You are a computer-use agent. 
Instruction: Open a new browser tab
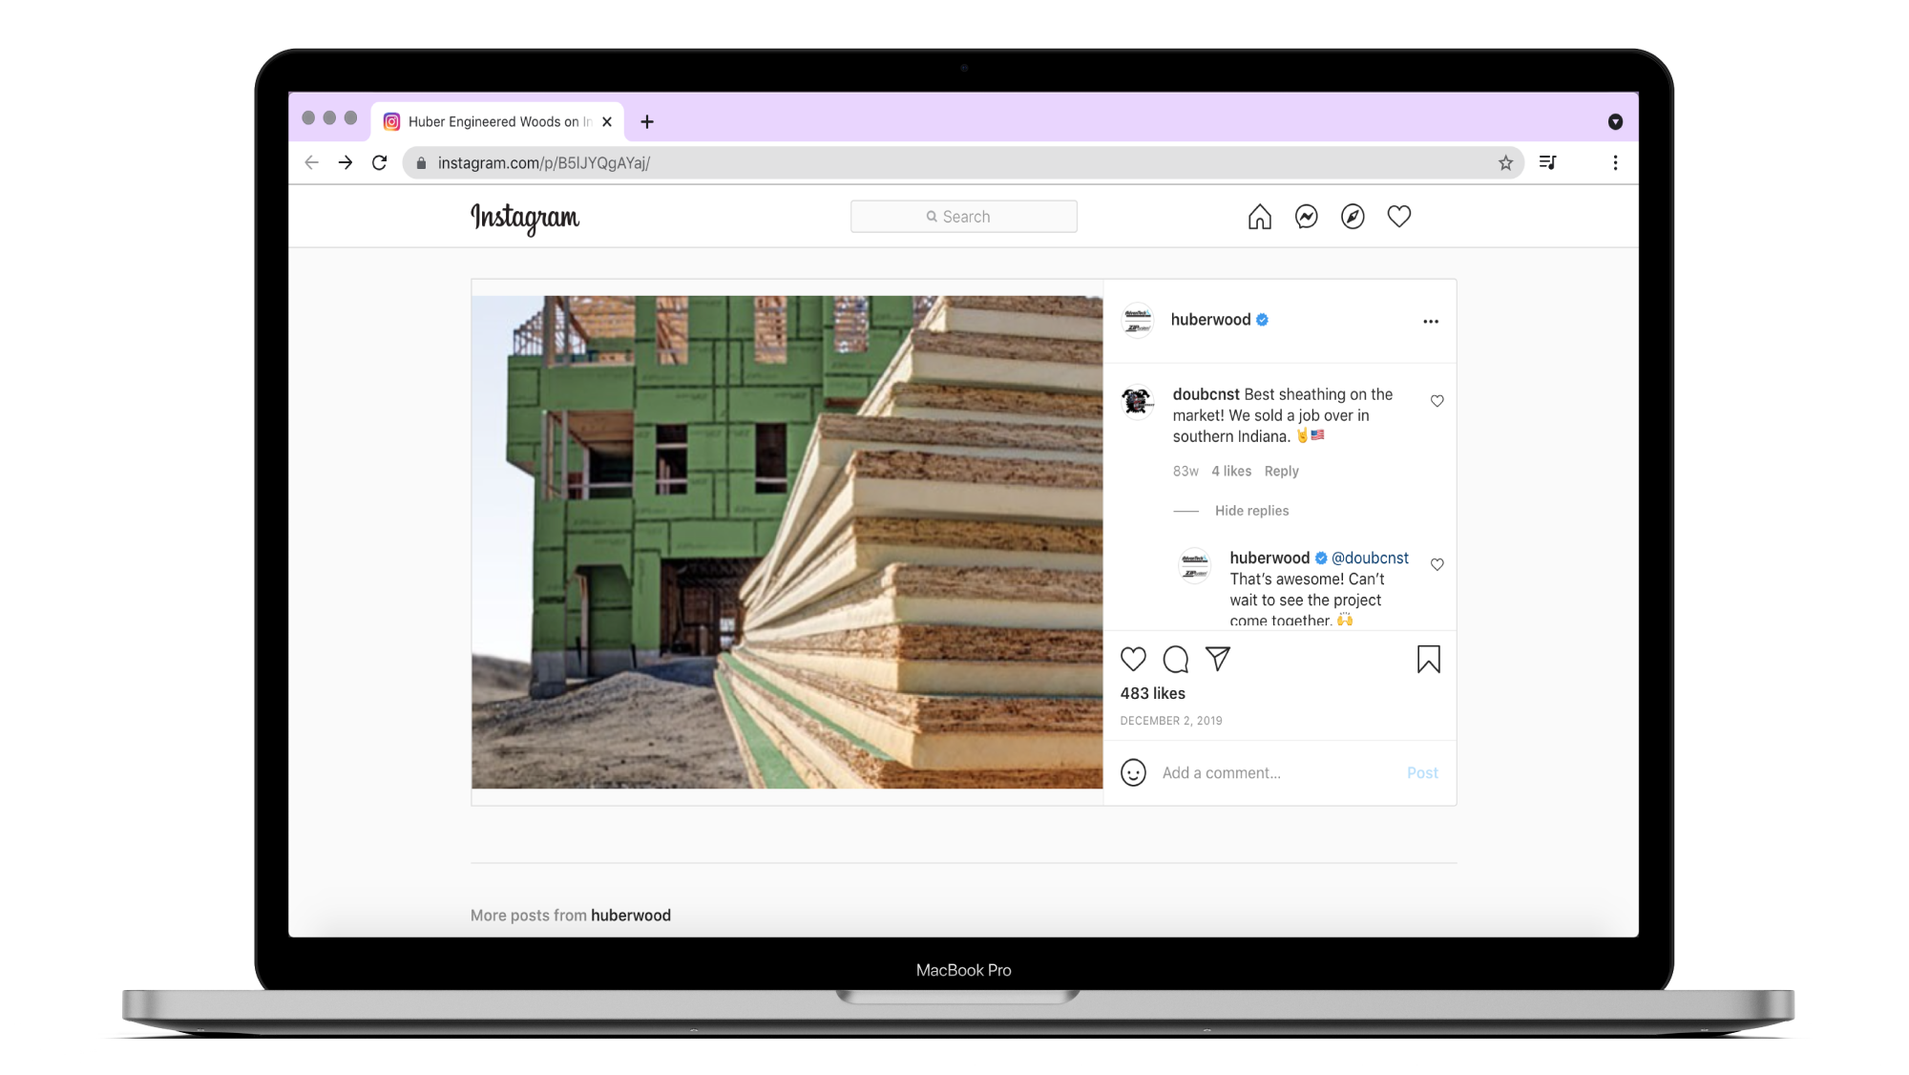pyautogui.click(x=647, y=122)
